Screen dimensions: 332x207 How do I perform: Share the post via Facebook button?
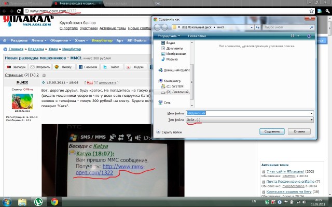pos(88,67)
